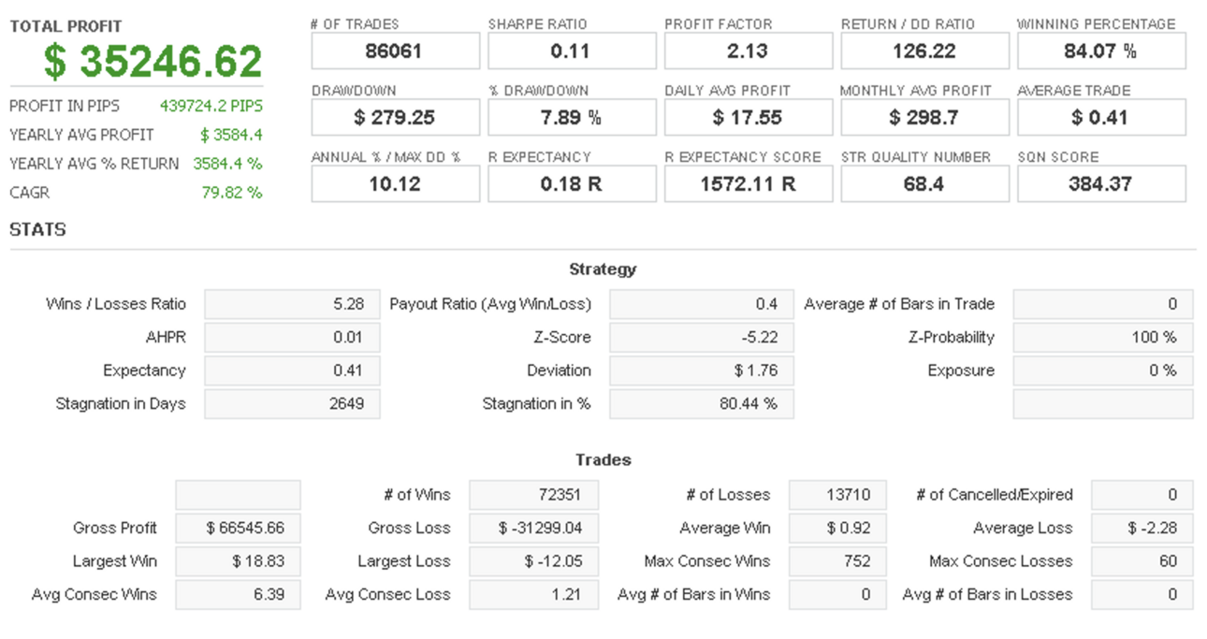The width and height of the screenshot is (1207, 639).
Task: Select the # of Wins field 72351
Action: pyautogui.click(x=533, y=495)
